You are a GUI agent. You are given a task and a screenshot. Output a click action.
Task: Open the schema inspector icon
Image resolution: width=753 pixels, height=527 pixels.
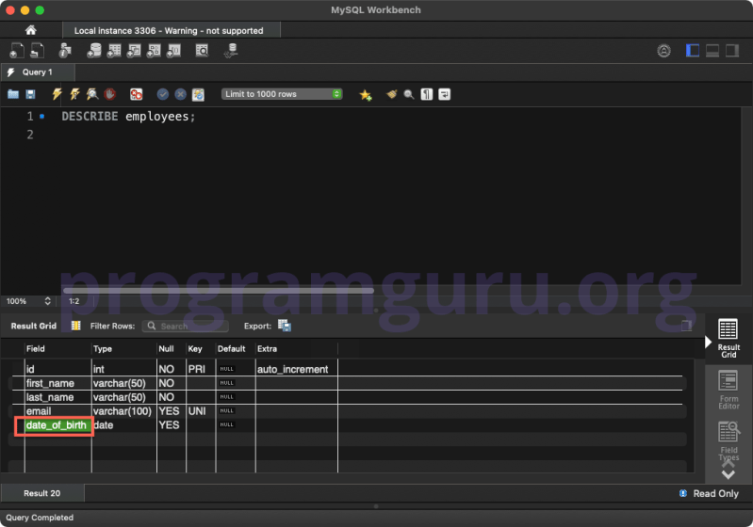(x=65, y=51)
